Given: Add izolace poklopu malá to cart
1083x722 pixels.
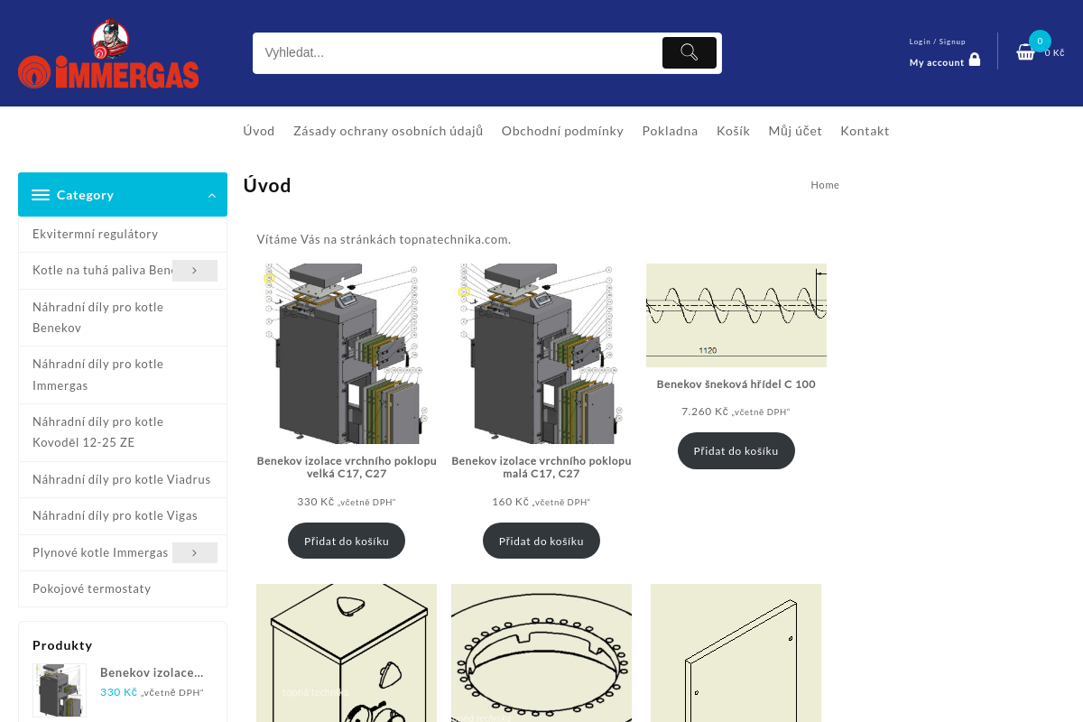Looking at the screenshot, I should pyautogui.click(x=541, y=541).
